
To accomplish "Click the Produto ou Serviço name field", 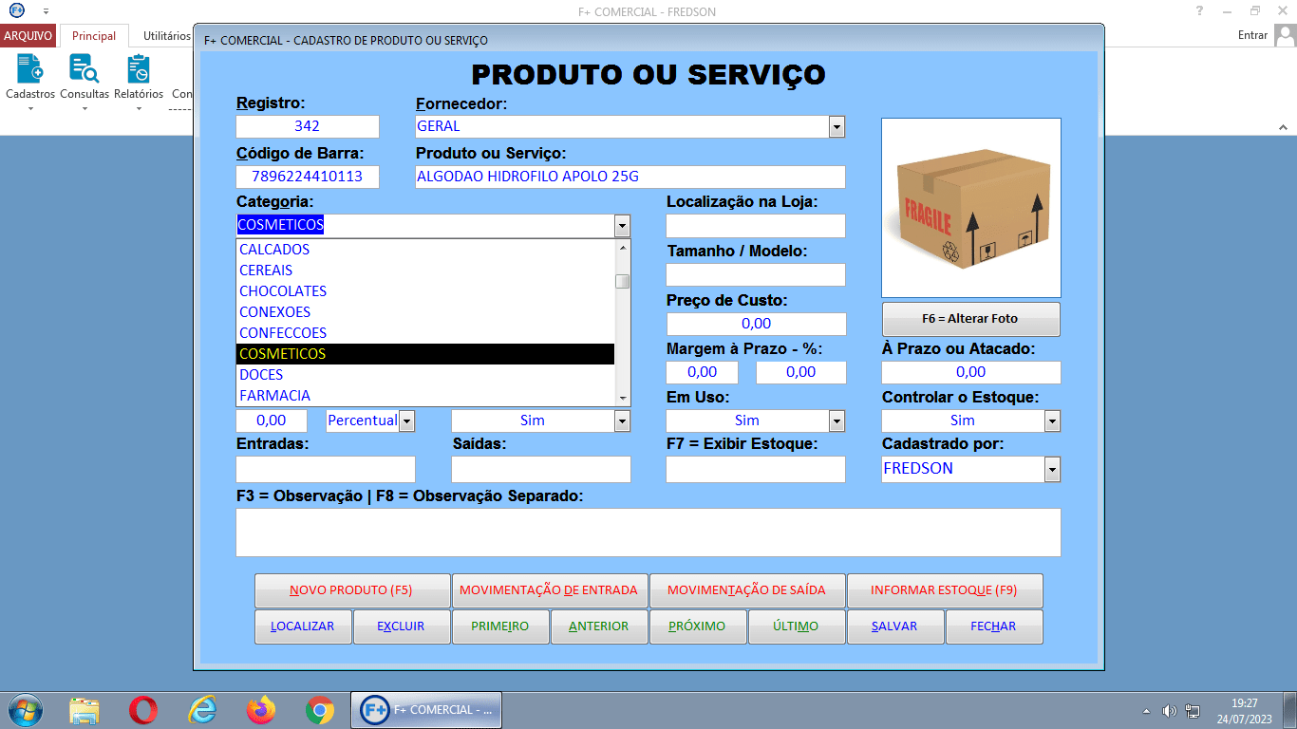I will click(630, 177).
